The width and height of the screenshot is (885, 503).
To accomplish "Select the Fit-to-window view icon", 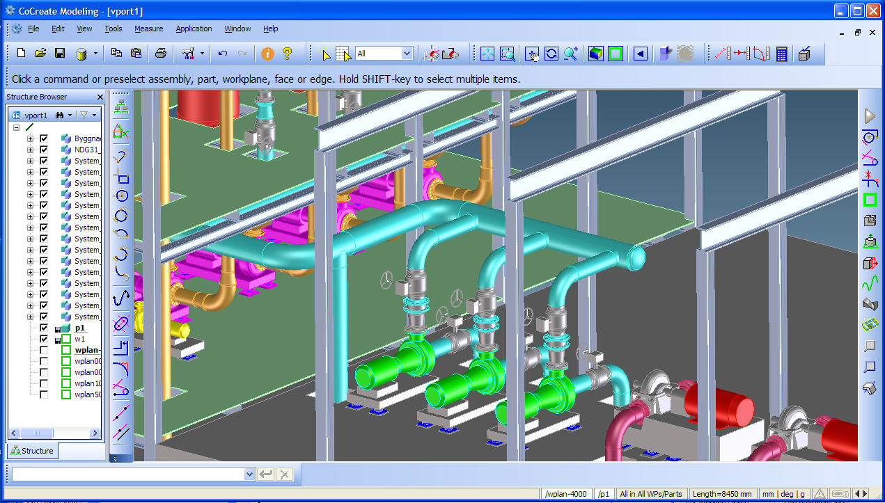I will point(487,53).
